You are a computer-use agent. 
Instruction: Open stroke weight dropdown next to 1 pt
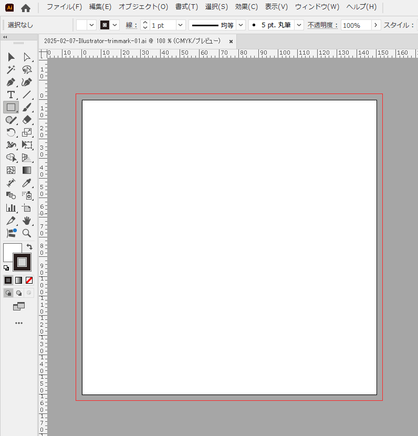click(x=180, y=25)
